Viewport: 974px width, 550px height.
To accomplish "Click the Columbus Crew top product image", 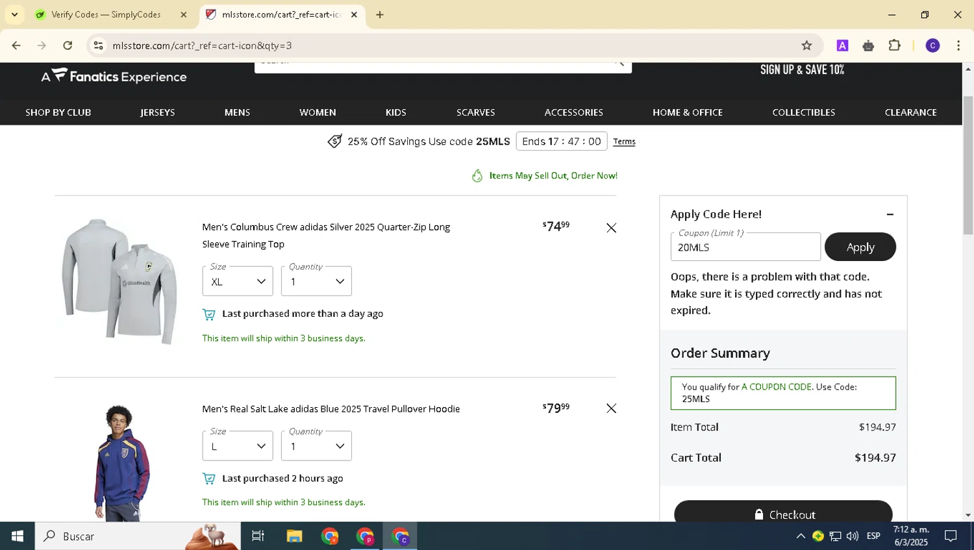I will coord(119,282).
